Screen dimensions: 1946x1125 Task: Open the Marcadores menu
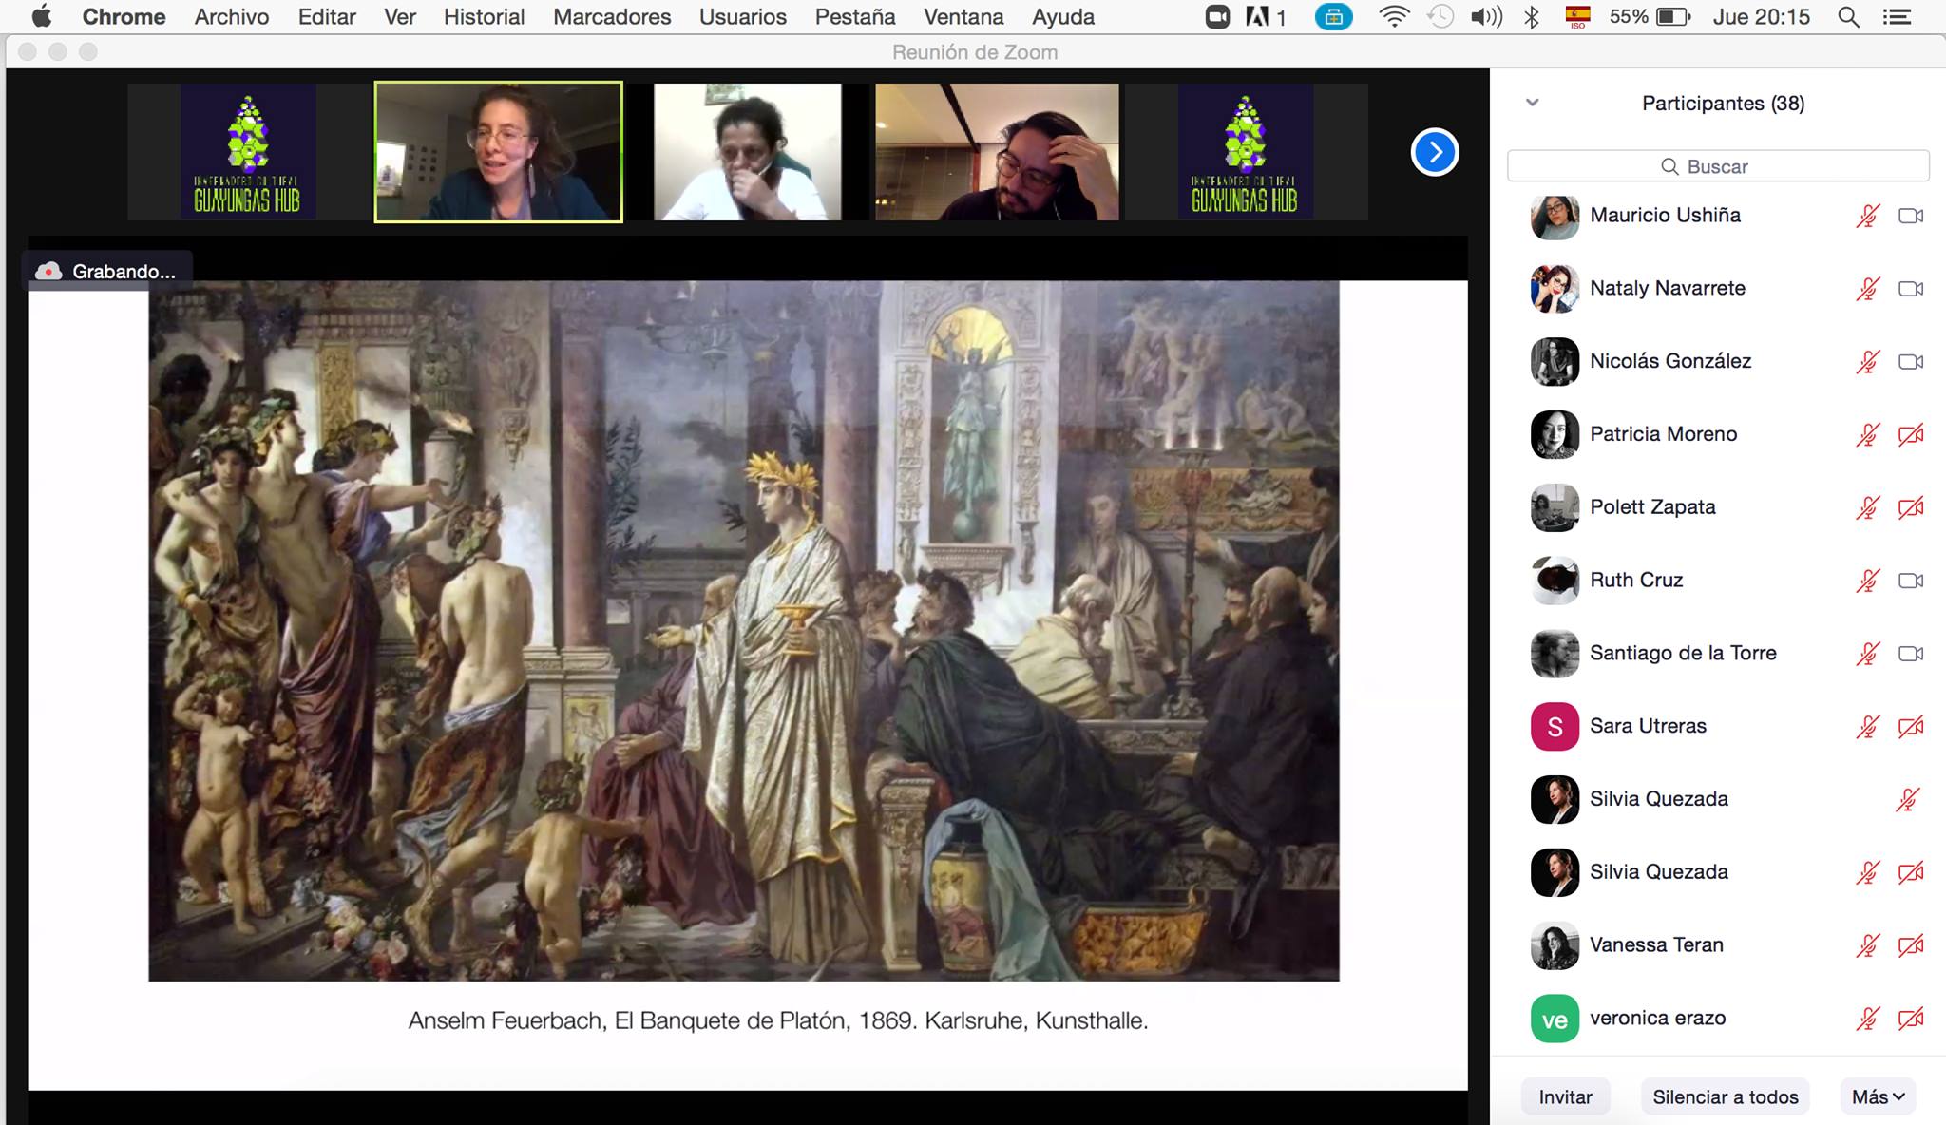point(612,17)
